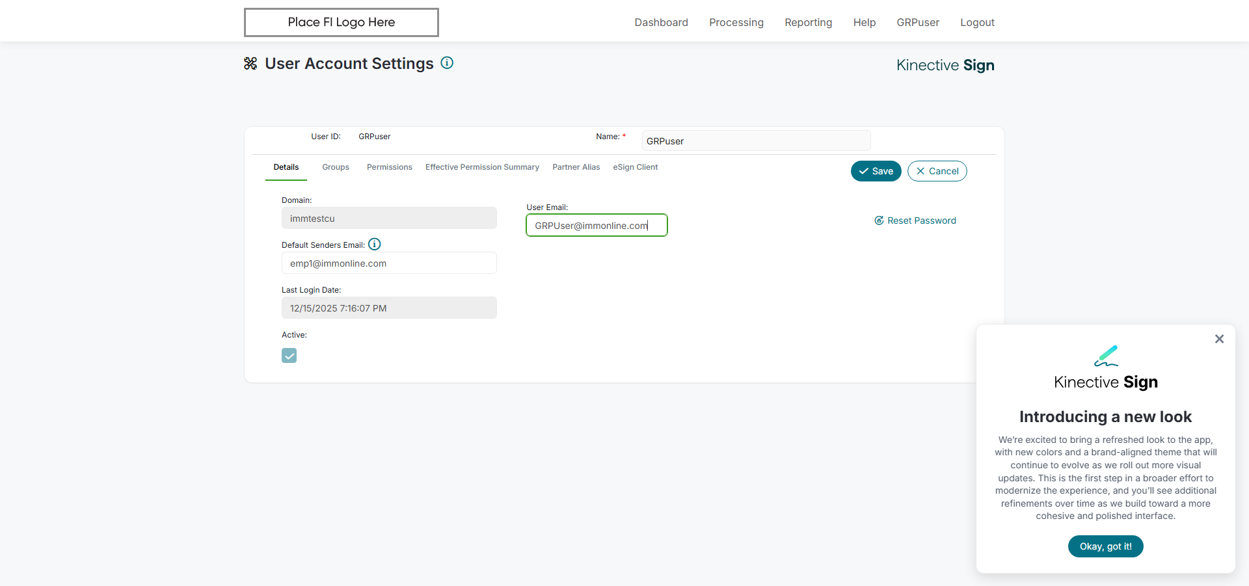Screen dimensions: 1249x586
Task: Focus the Name input field
Action: pos(757,140)
